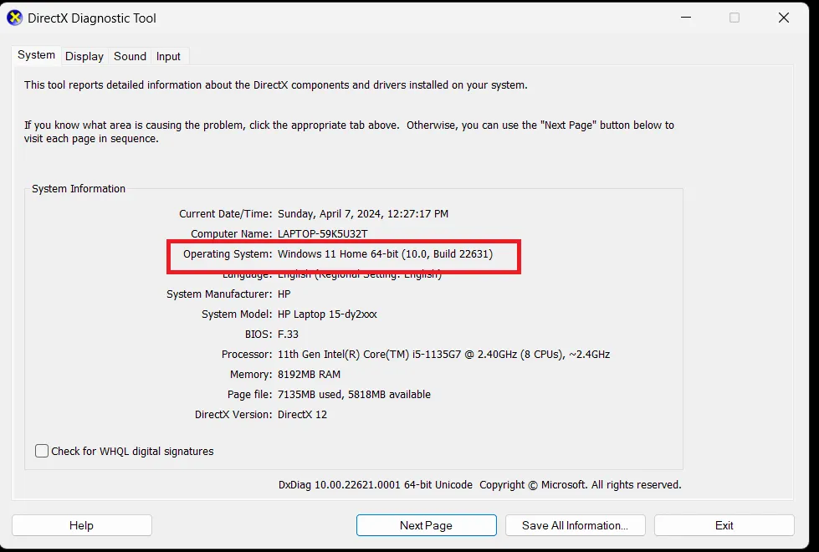This screenshot has height=552, width=819.
Task: Switch to the Sound tab
Action: [x=130, y=56]
